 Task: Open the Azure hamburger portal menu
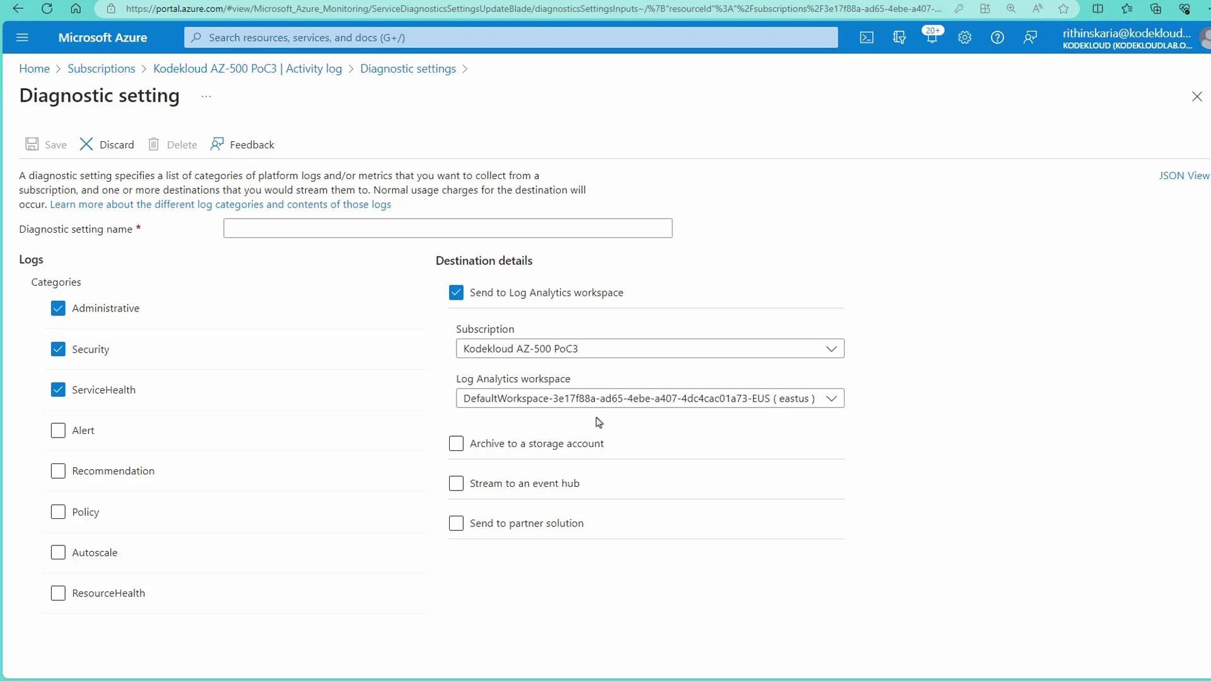23,38
